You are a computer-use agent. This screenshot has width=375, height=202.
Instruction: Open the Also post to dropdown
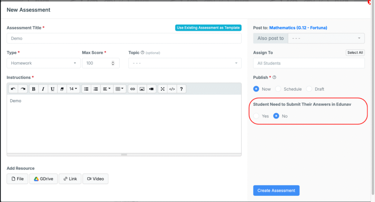point(326,38)
